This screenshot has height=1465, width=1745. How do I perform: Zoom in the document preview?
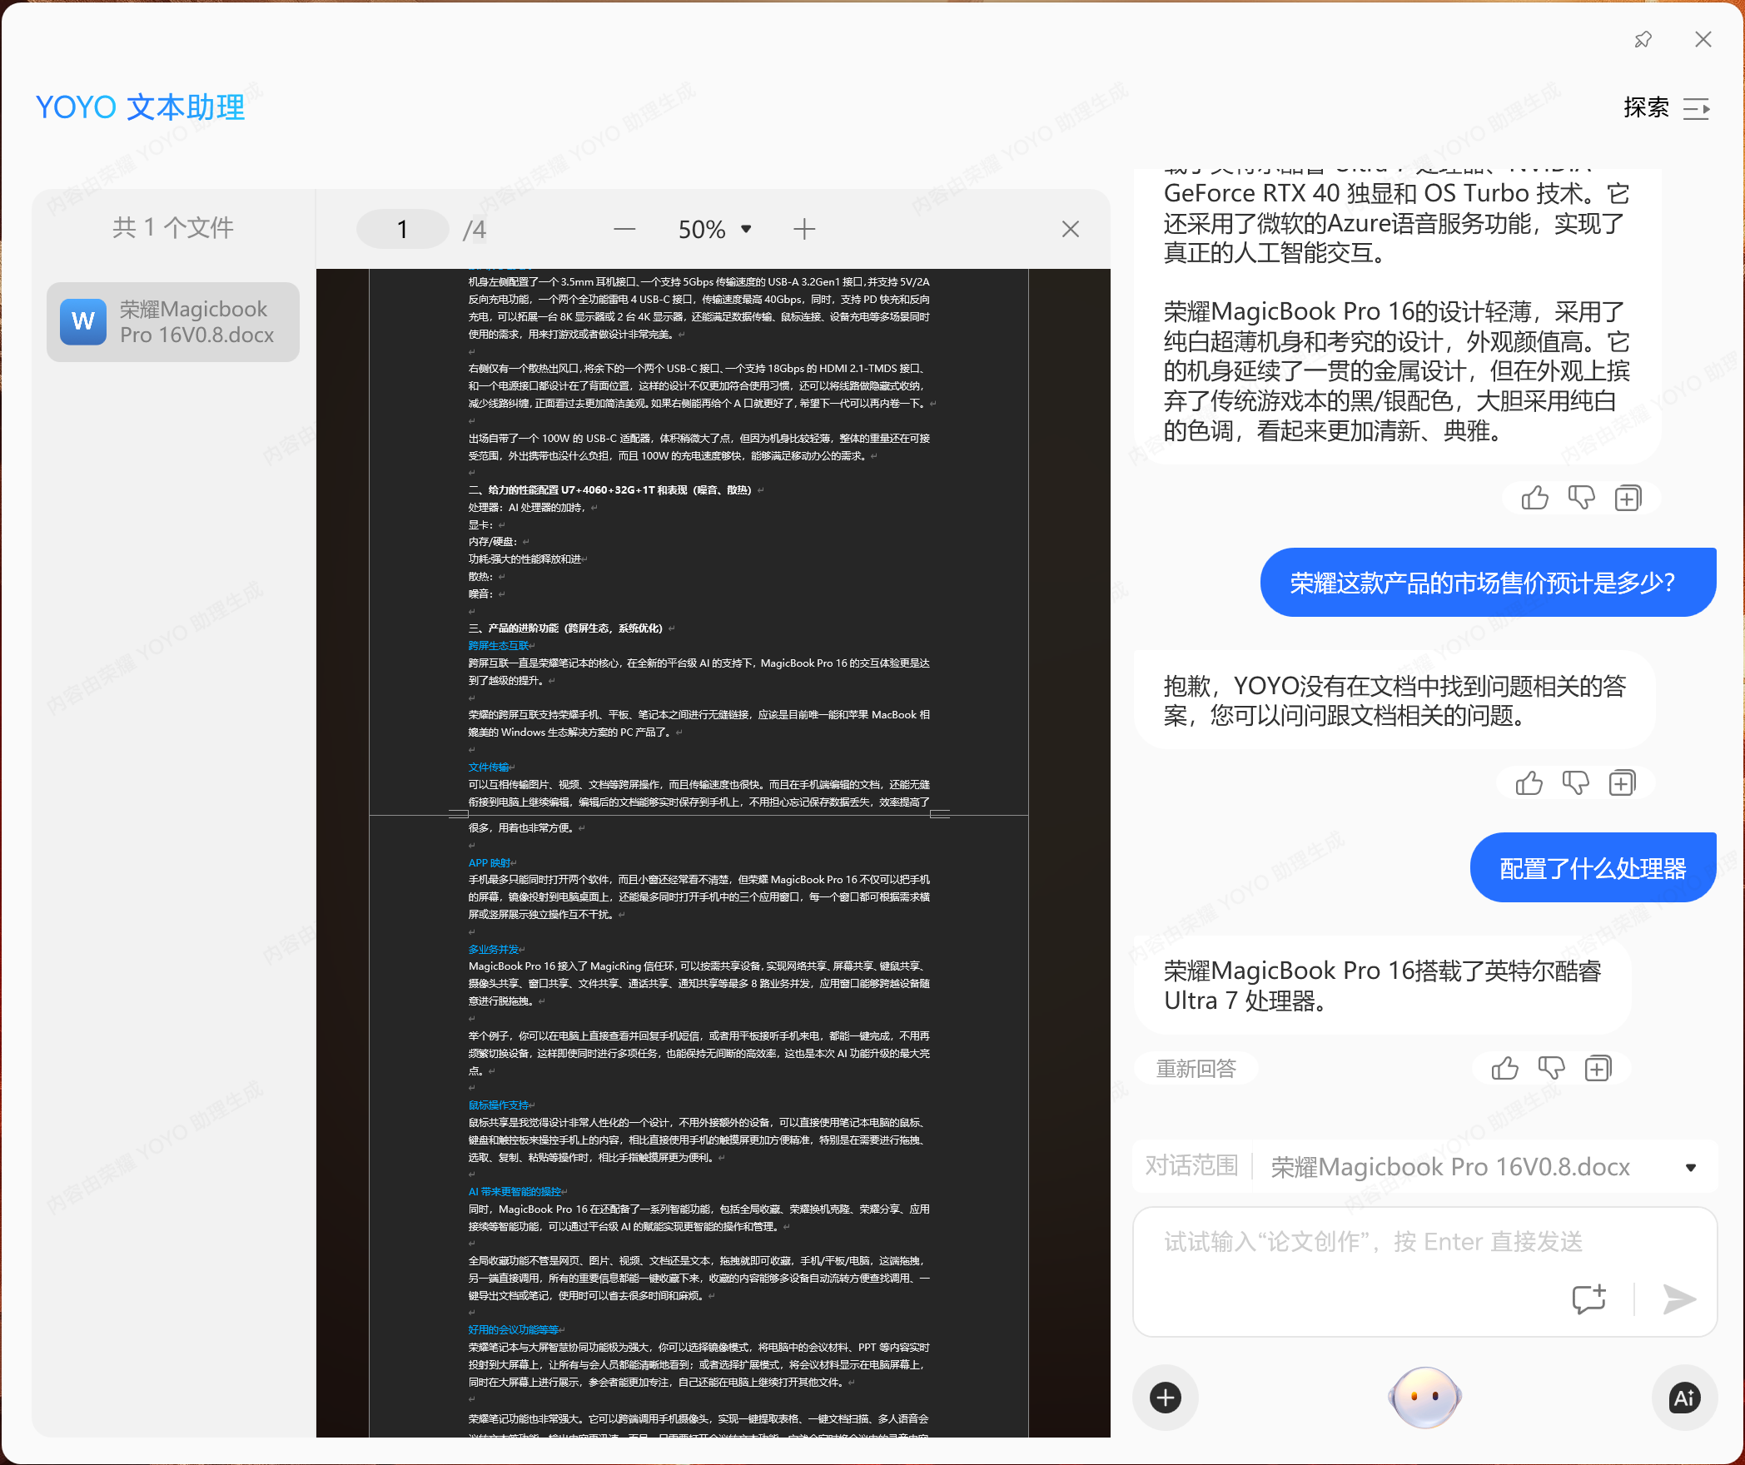804,229
